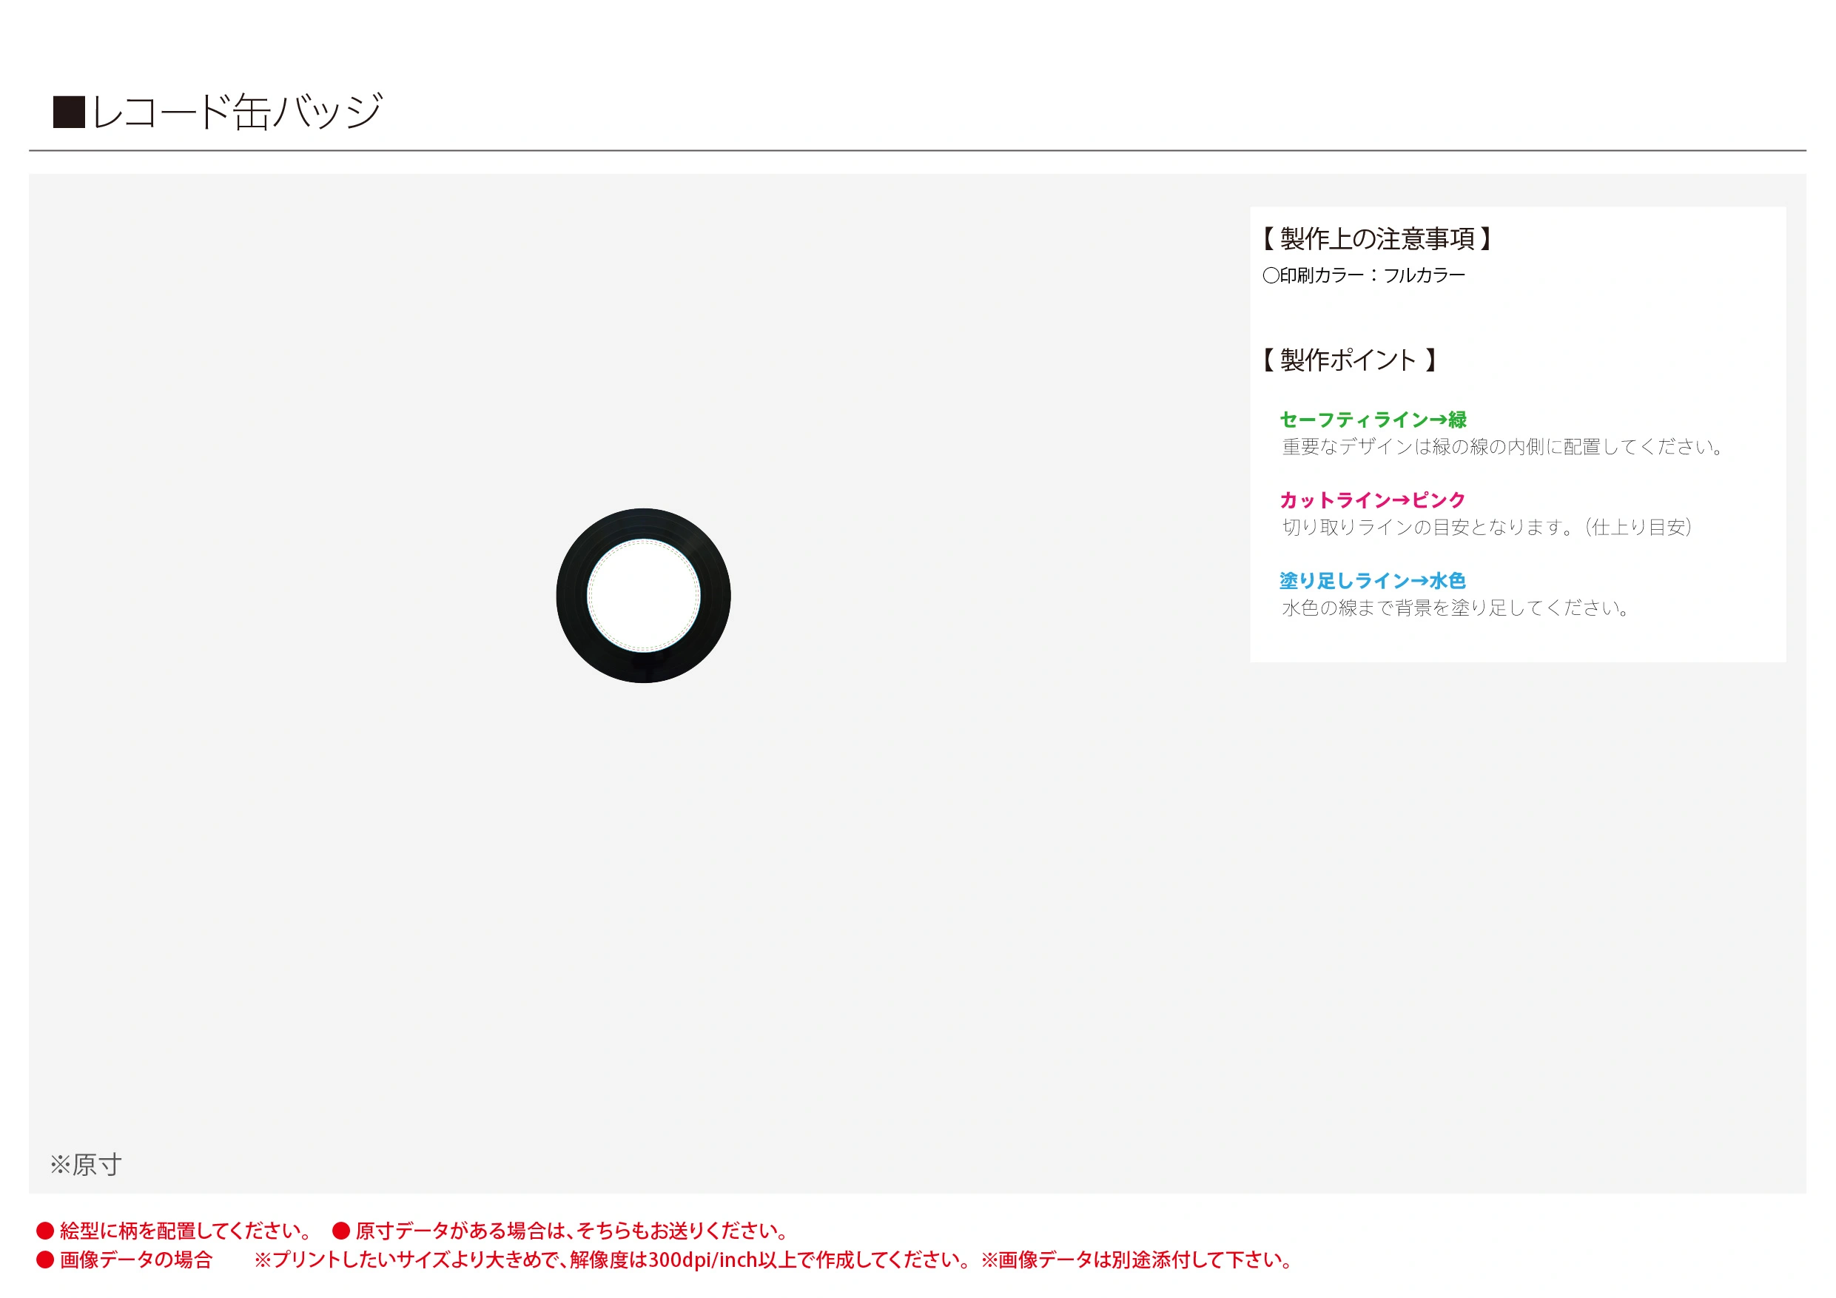
Task: Select the 切り取りラインの目安 description text
Action: click(1487, 527)
